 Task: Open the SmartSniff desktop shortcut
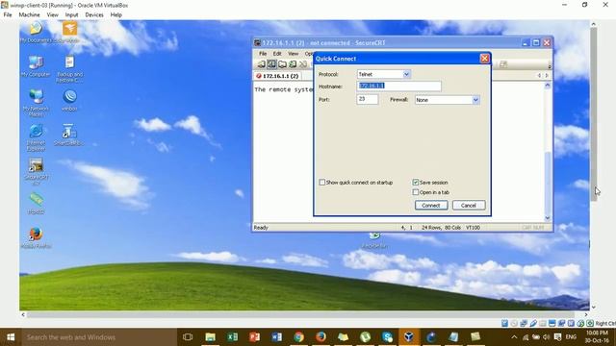click(68, 135)
